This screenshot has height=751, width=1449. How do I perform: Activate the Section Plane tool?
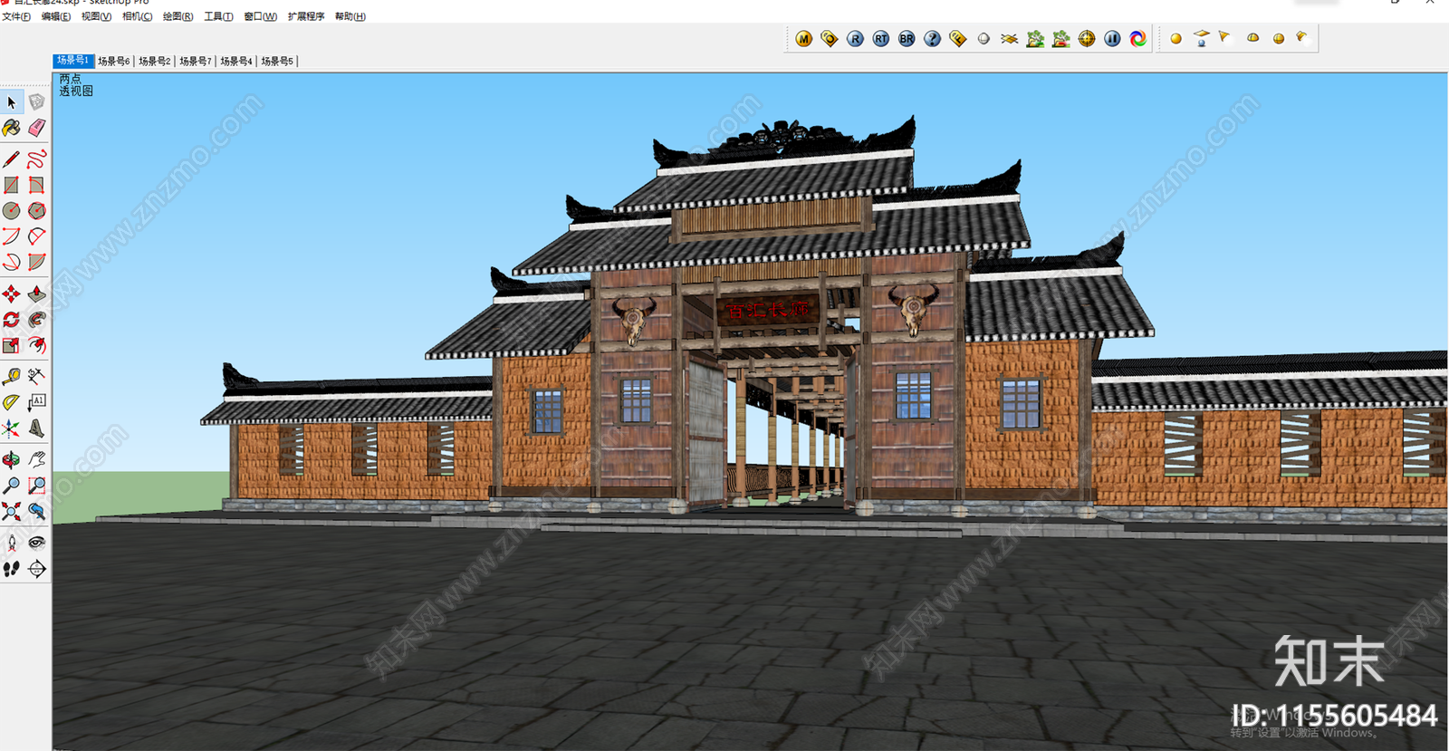point(36,569)
